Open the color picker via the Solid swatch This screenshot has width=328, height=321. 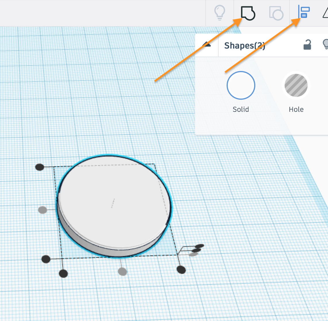coord(241,85)
